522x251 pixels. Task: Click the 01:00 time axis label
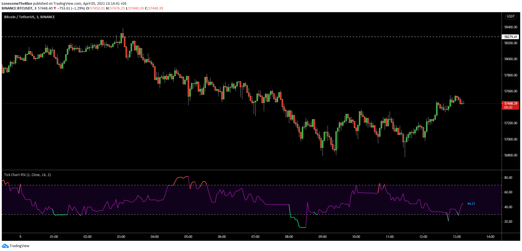[54, 237]
